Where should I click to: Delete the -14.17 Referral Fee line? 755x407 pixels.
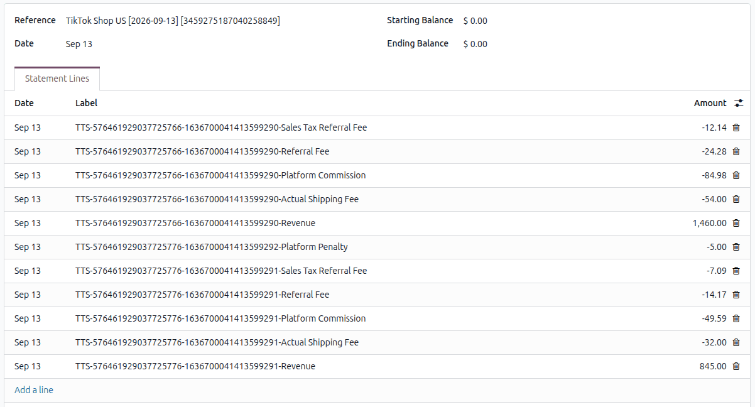pyautogui.click(x=736, y=295)
